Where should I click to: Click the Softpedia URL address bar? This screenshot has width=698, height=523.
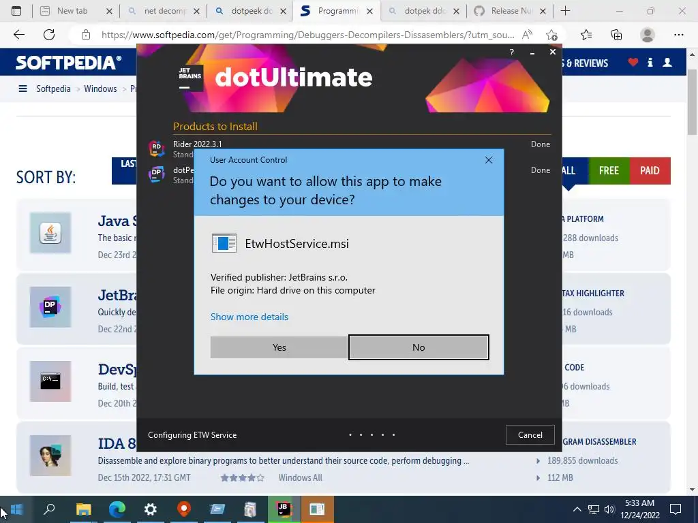[307, 35]
